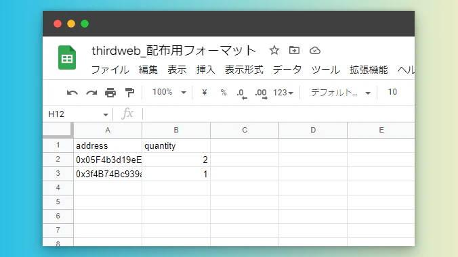This screenshot has width=458, height=257.
Task: Open the 123 number format dropdown
Action: pos(283,93)
